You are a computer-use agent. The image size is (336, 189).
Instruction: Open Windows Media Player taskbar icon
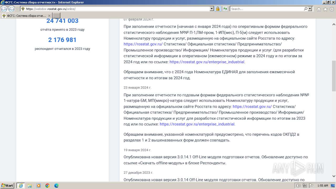[39, 186]
